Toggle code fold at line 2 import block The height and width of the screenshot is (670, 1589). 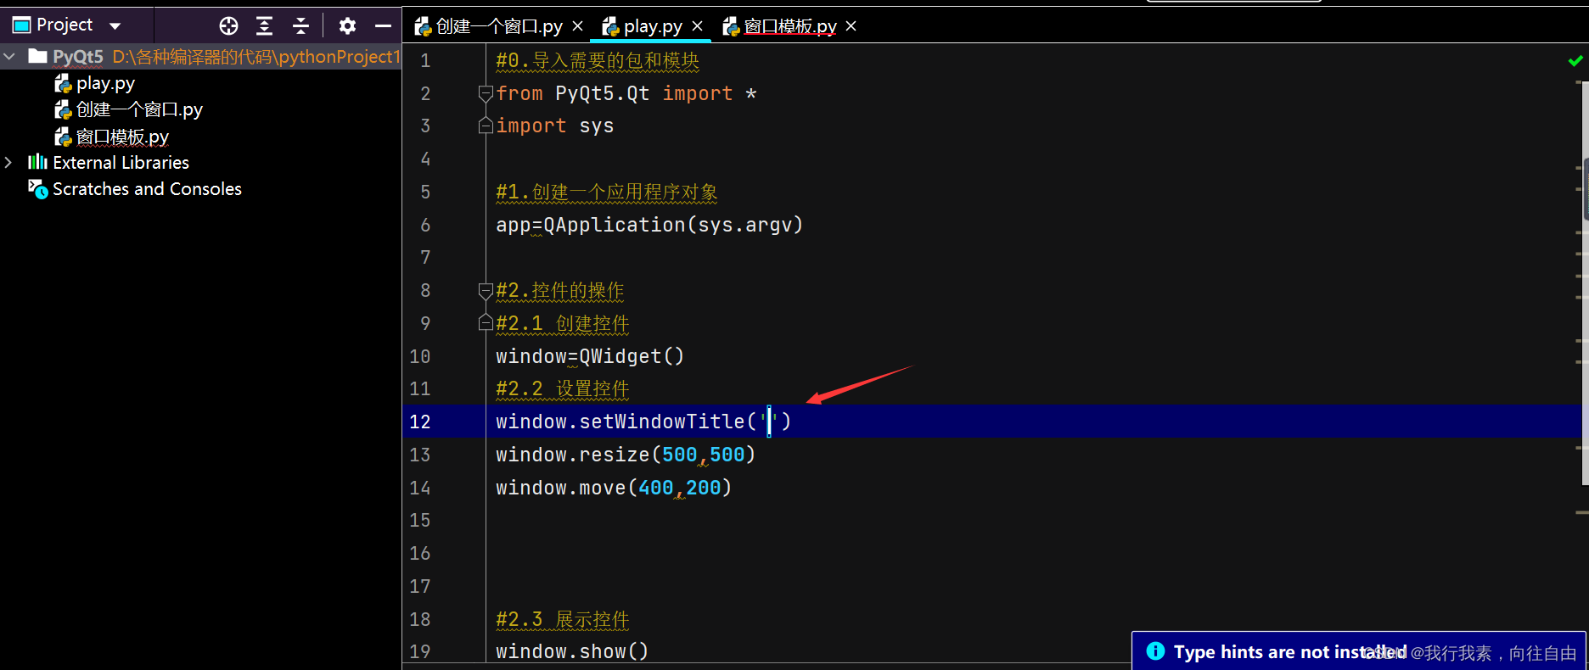[x=486, y=93]
